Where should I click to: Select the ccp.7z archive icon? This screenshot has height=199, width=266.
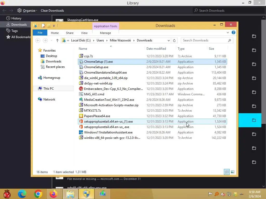[81, 56]
